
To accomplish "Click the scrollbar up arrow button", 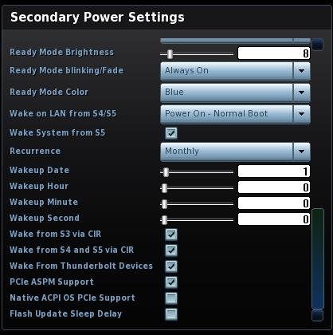I will point(318,45).
